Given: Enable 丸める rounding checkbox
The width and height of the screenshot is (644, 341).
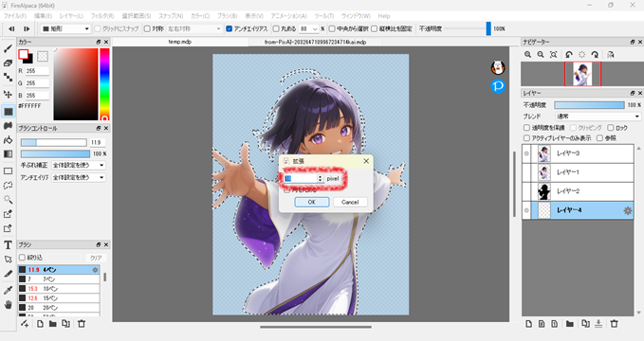Looking at the screenshot, I should (x=276, y=28).
